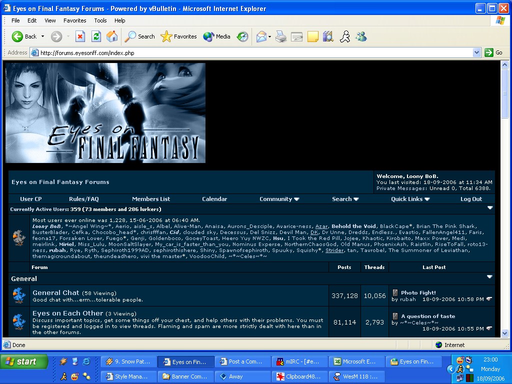Open the Edit menu

32,20
